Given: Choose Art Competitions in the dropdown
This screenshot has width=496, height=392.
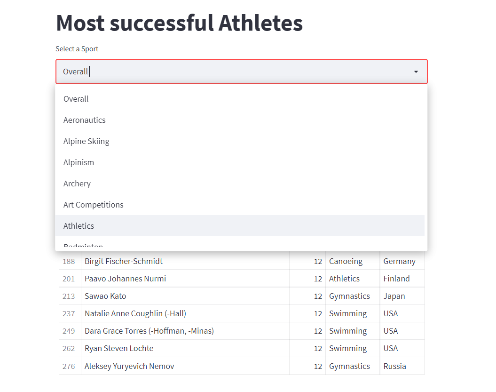Looking at the screenshot, I should 93,205.
